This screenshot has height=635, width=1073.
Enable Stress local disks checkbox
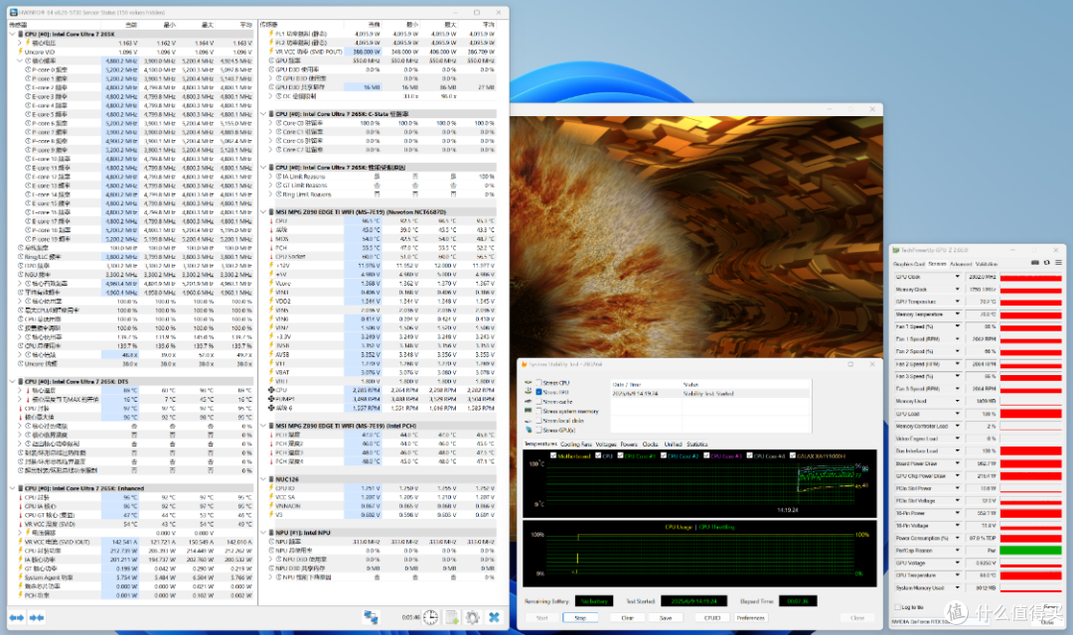tap(539, 421)
